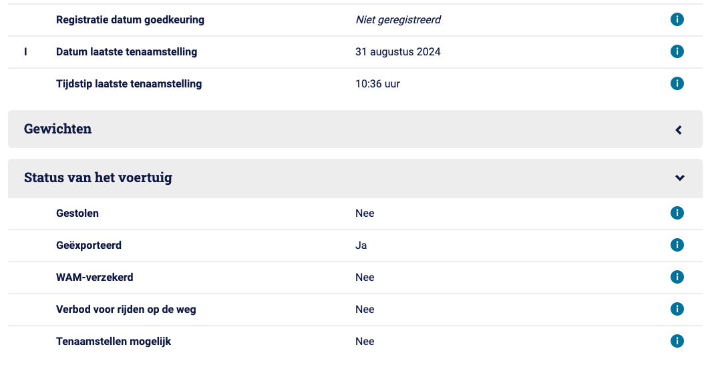
Task: Click the date '31 augustus 2024'
Action: 398,51
